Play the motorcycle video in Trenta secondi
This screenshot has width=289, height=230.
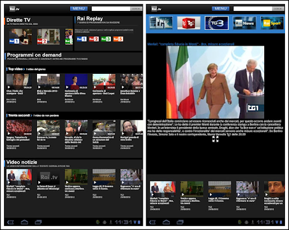click(48, 128)
